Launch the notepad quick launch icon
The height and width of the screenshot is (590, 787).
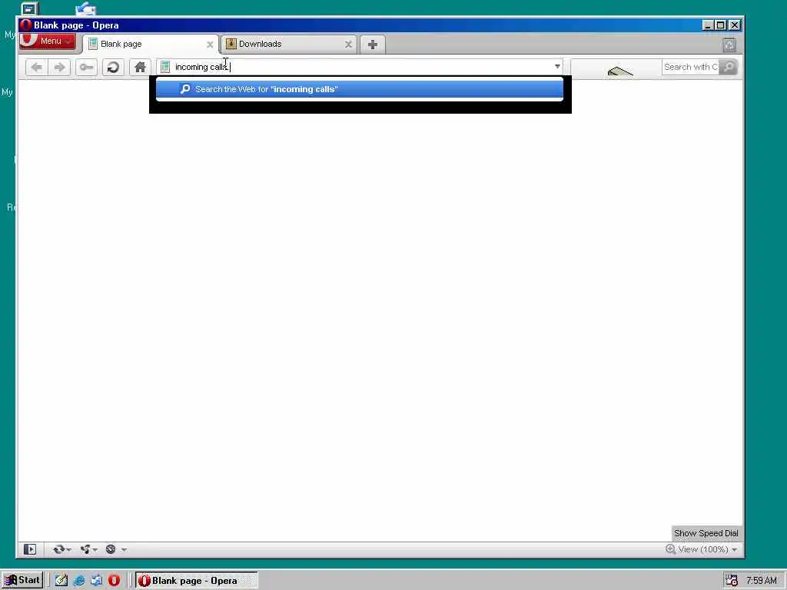(x=61, y=581)
